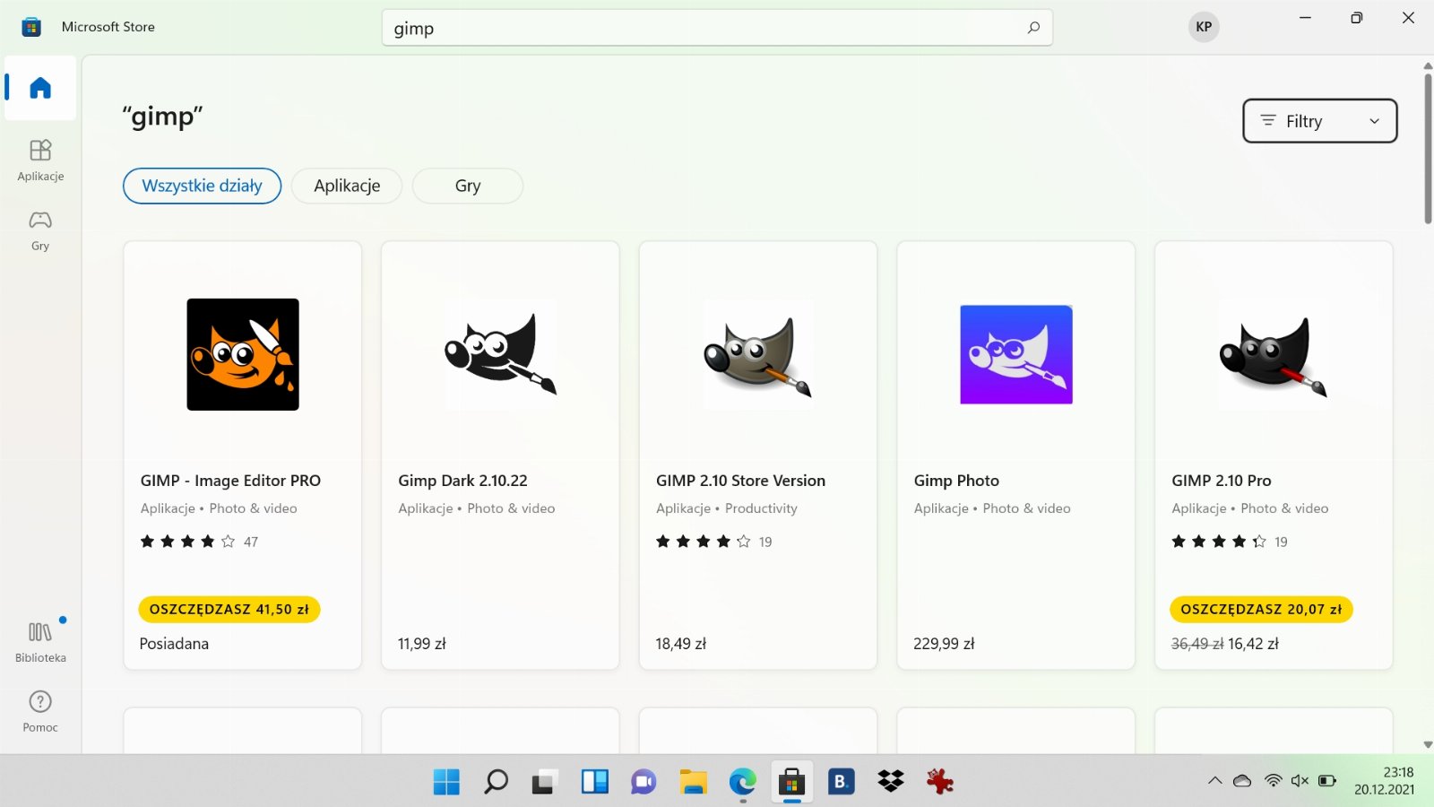The height and width of the screenshot is (807, 1434).
Task: Click the 11,99 zł price
Action: click(x=421, y=644)
